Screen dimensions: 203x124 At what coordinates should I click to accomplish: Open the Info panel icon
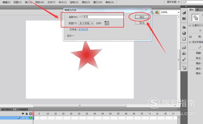tap(184, 33)
